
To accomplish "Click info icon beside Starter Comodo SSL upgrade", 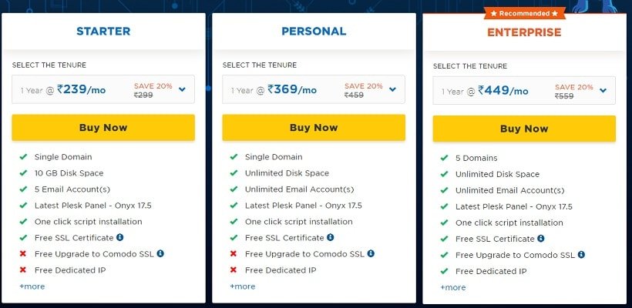I will coord(160,253).
